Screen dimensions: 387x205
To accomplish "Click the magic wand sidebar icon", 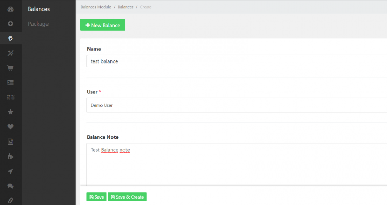I will click(10, 53).
